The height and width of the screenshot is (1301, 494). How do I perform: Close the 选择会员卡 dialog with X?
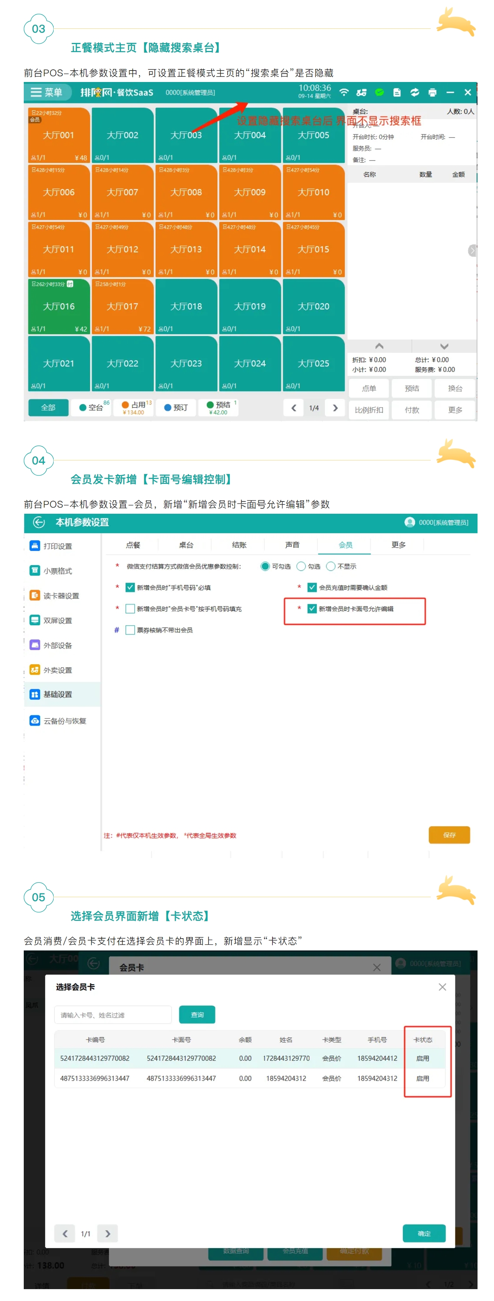point(442,987)
